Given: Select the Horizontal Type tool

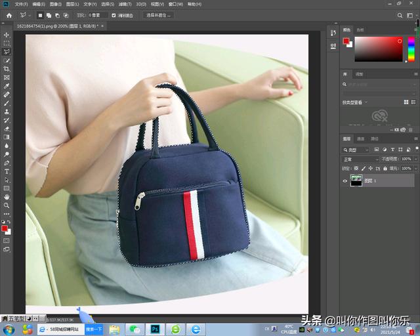Looking at the screenshot, I should [7, 171].
